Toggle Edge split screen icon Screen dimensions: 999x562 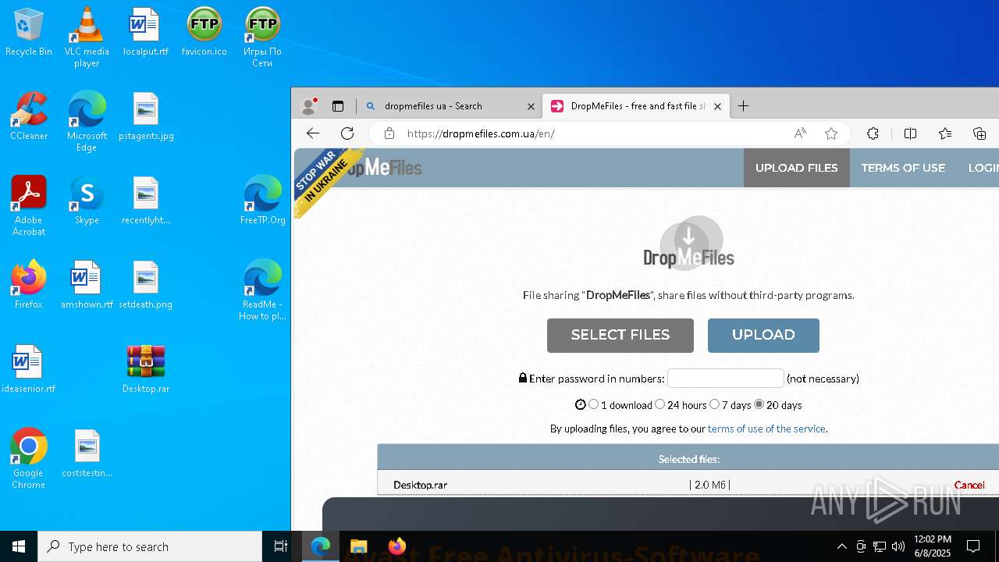[910, 133]
